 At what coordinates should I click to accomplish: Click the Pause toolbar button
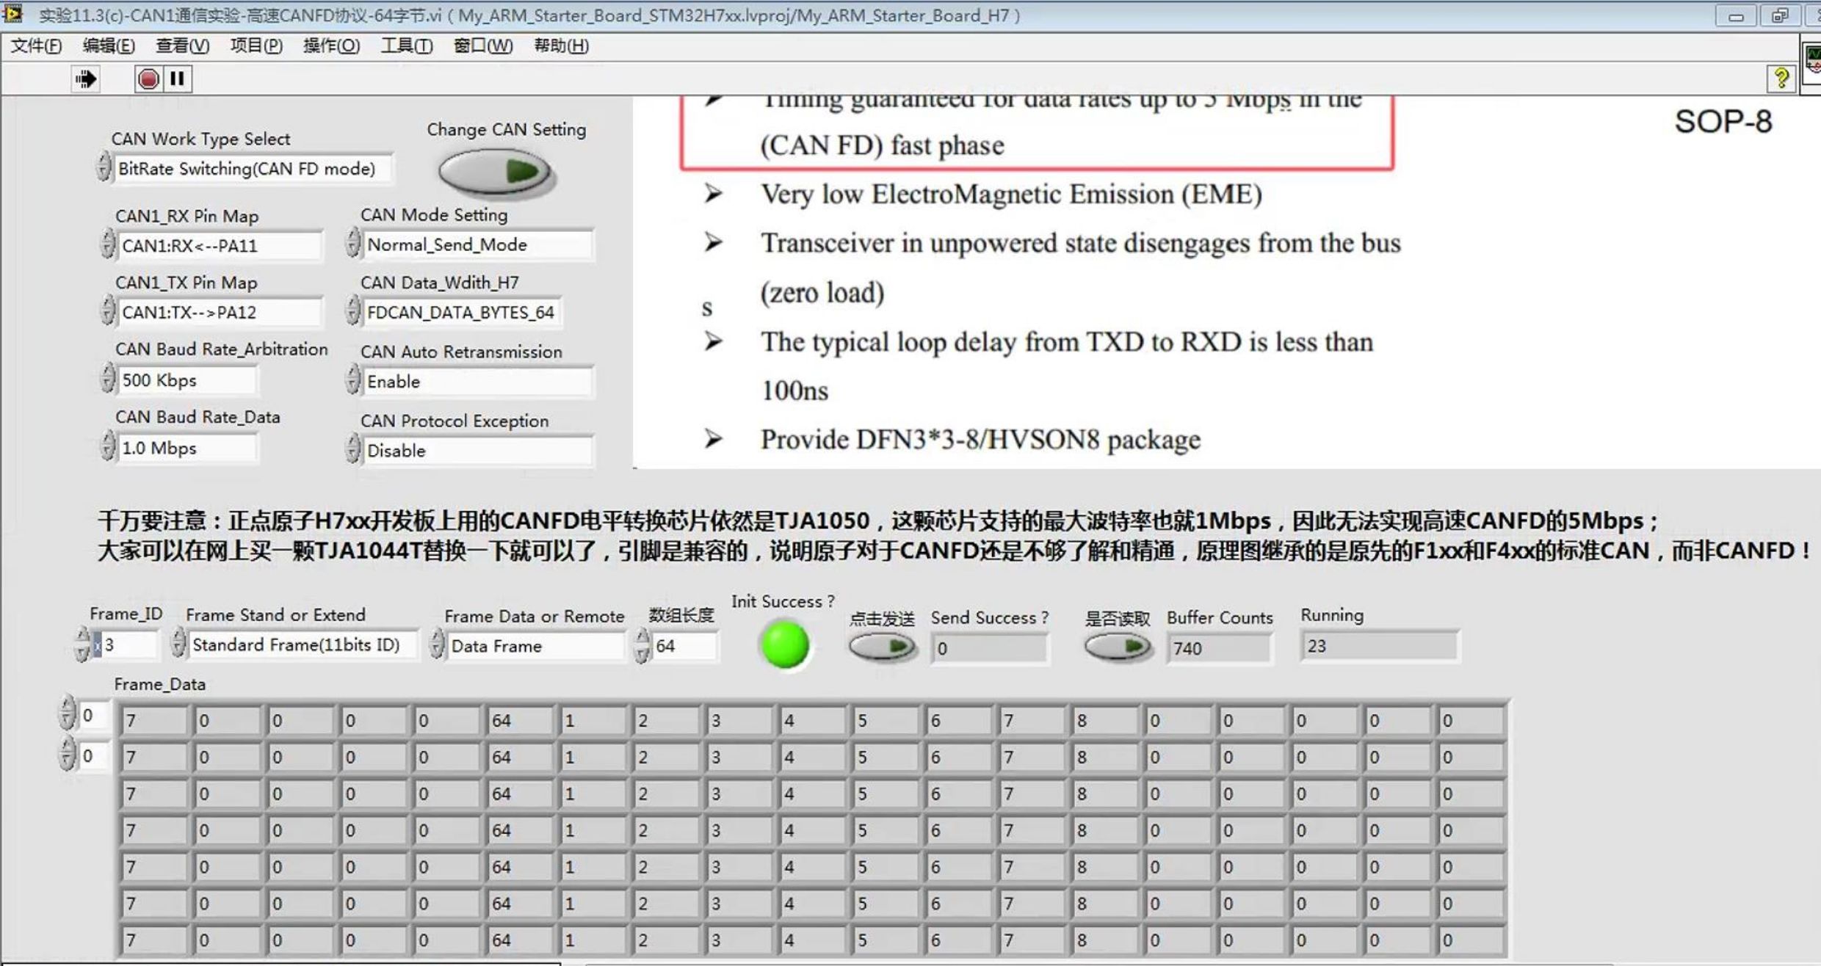pyautogui.click(x=177, y=79)
